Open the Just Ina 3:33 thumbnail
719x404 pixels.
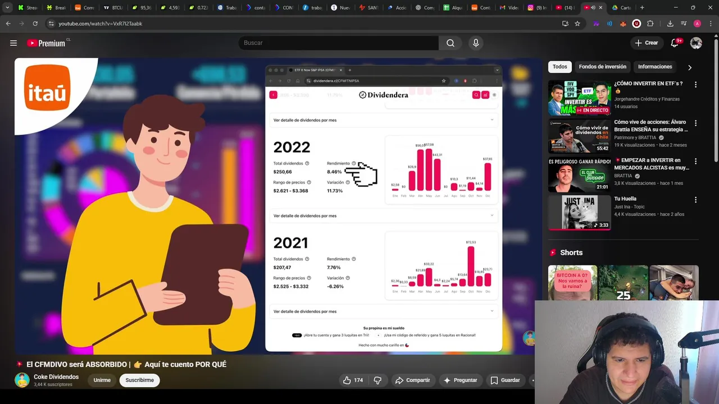pyautogui.click(x=580, y=212)
